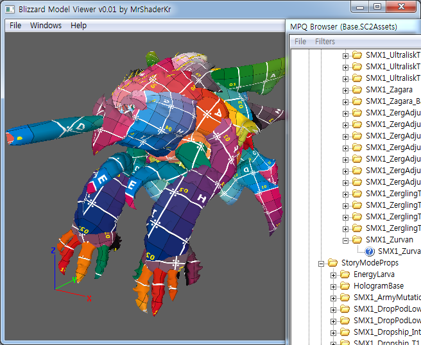Select the SMX1_Zagara tree label

389,90
